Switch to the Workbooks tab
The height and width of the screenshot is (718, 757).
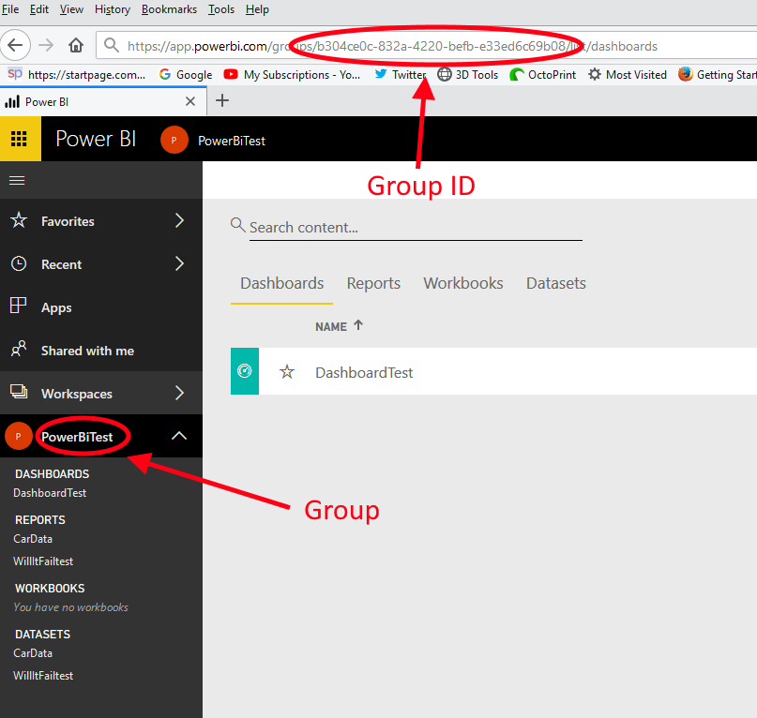(463, 283)
